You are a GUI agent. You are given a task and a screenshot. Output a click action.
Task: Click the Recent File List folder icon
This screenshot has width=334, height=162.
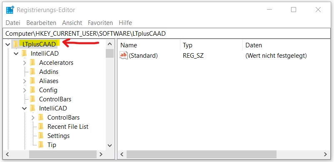point(41,127)
